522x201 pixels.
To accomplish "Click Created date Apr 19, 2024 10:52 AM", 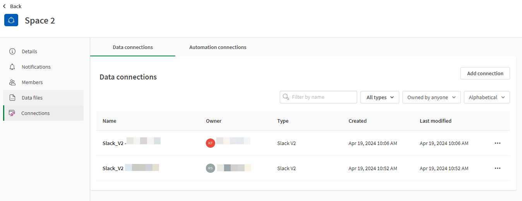I will (x=373, y=168).
